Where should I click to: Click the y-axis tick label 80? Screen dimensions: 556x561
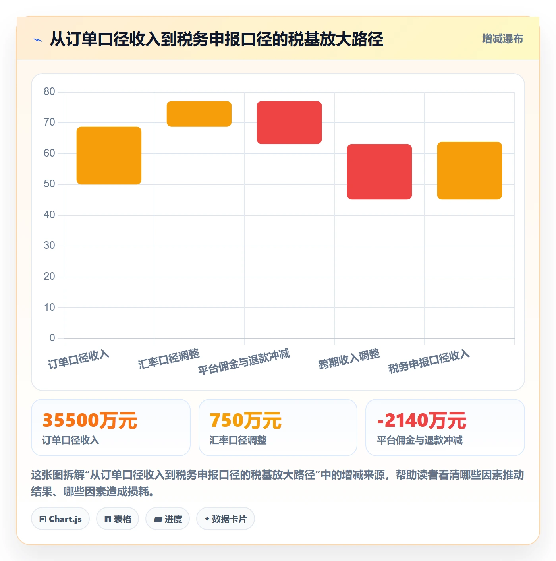coord(50,92)
